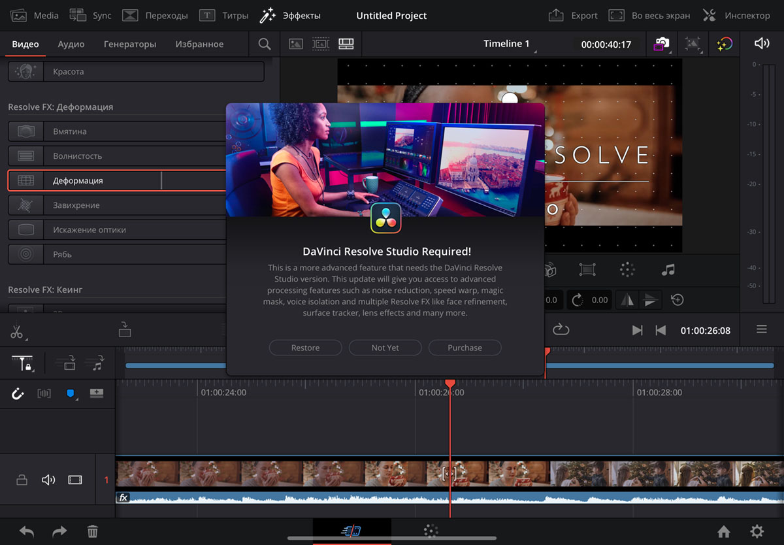Screen dimensions: 784x545
Task: Click the music note audio icon
Action: tap(668, 270)
